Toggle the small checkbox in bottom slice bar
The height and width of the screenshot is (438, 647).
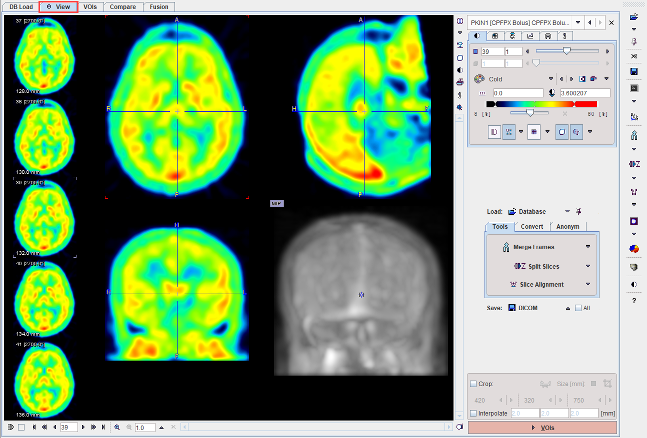(x=21, y=428)
